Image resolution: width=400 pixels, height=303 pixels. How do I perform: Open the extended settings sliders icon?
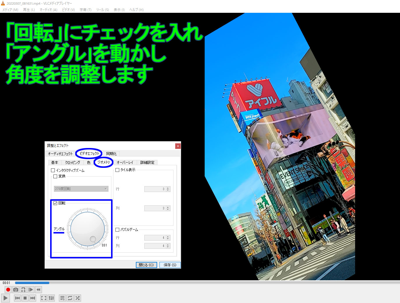coord(51,298)
